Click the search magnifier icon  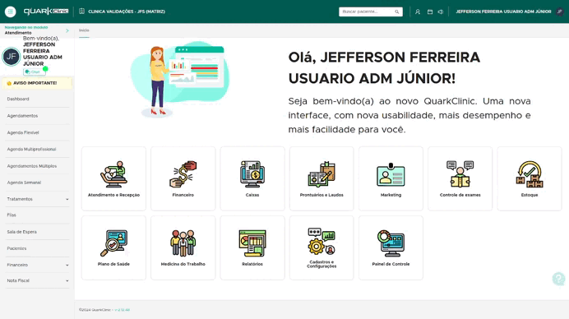397,12
